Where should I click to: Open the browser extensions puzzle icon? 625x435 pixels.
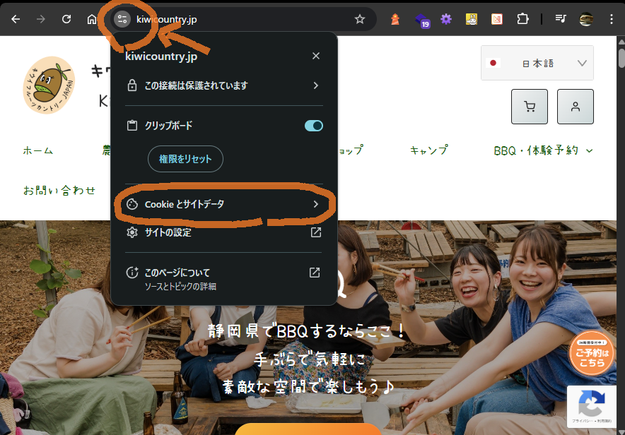click(x=522, y=19)
